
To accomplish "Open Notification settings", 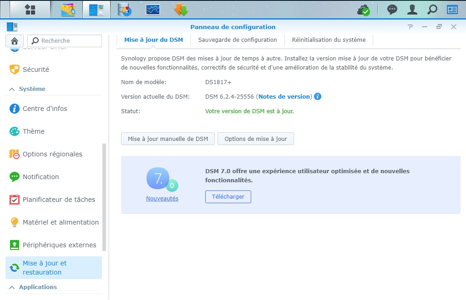I will pyautogui.click(x=54, y=177).
